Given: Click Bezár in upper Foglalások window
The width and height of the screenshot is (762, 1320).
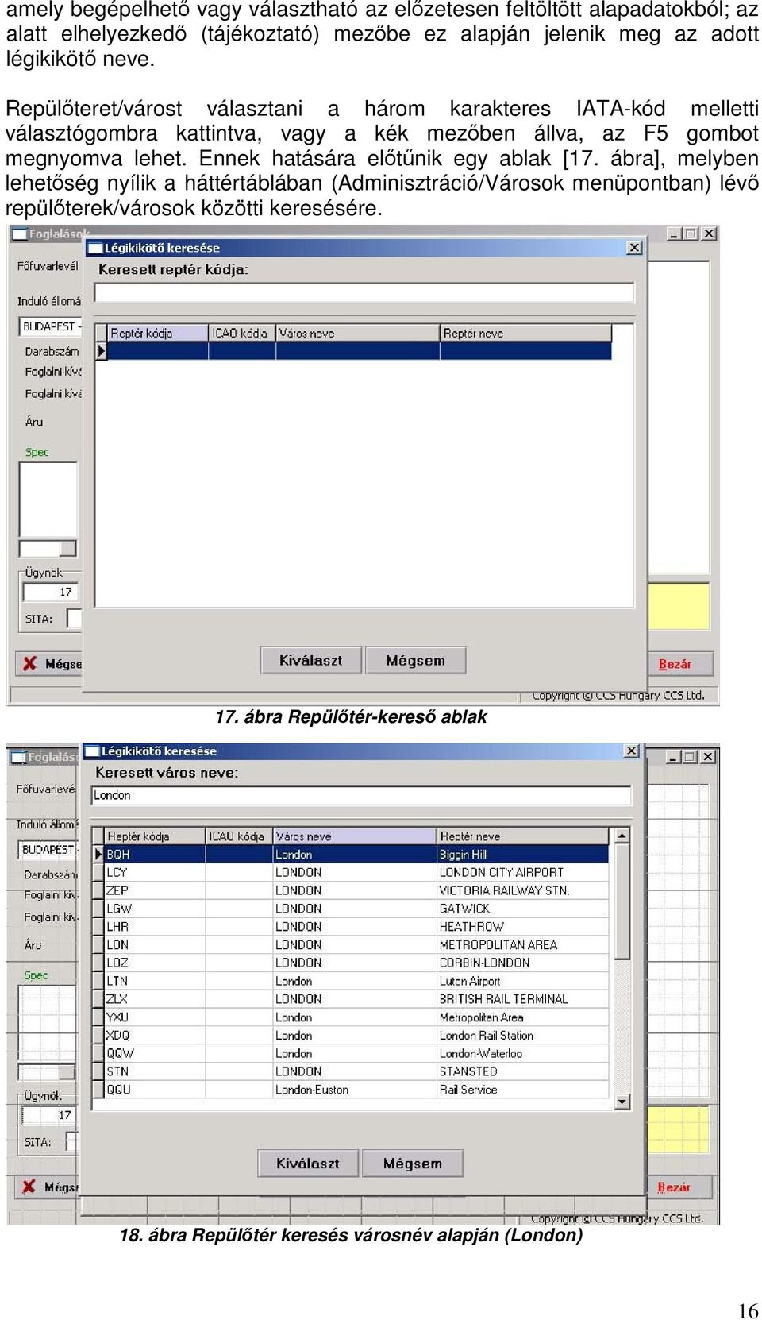Looking at the screenshot, I should tap(680, 664).
